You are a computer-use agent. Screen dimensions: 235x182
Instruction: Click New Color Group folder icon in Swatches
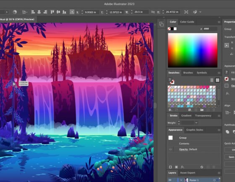coord(202,110)
